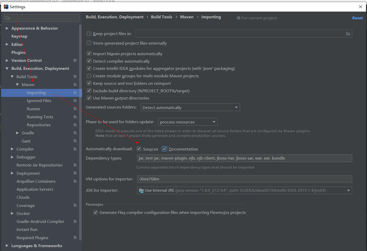The image size is (367, 251).
Task: Toggle Import Maven projects automatically
Action: [x=89, y=54]
